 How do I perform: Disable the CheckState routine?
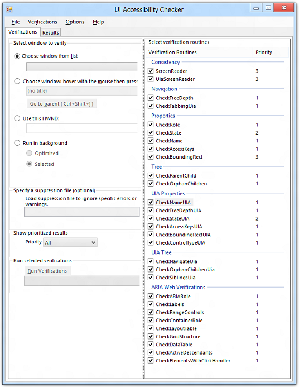point(151,132)
